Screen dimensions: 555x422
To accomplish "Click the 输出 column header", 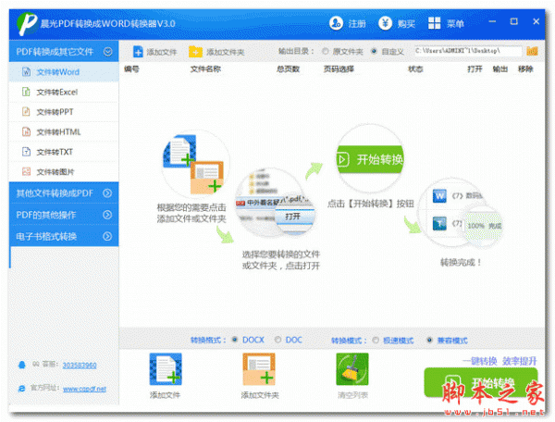I will 500,69.
